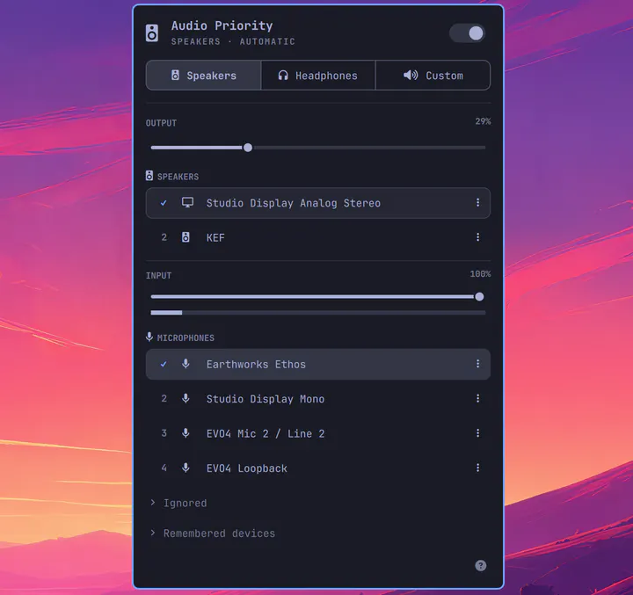633x595 pixels.
Task: Click the checkmark on Earthworks Ethos
Action: pyautogui.click(x=164, y=364)
